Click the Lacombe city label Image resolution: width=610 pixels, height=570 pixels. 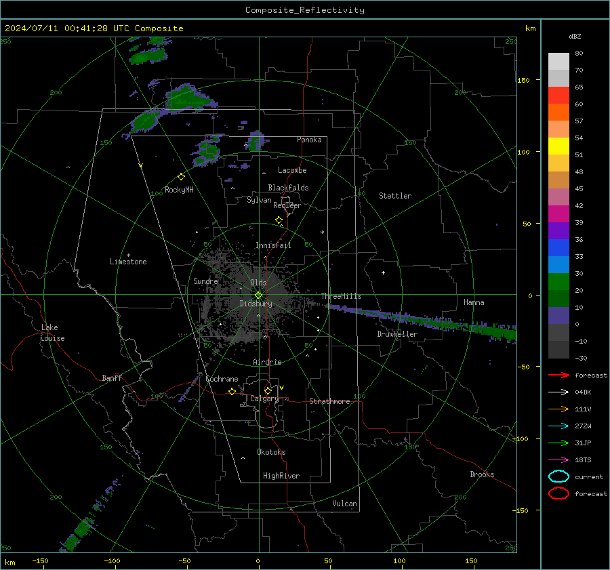pos(292,170)
